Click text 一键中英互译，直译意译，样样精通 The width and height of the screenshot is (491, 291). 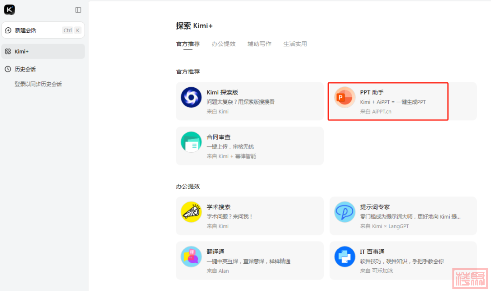point(249,261)
